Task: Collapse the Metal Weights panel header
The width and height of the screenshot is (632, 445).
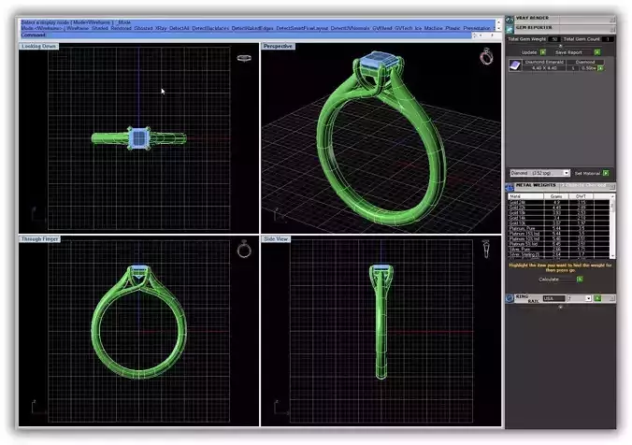Action: coord(612,187)
